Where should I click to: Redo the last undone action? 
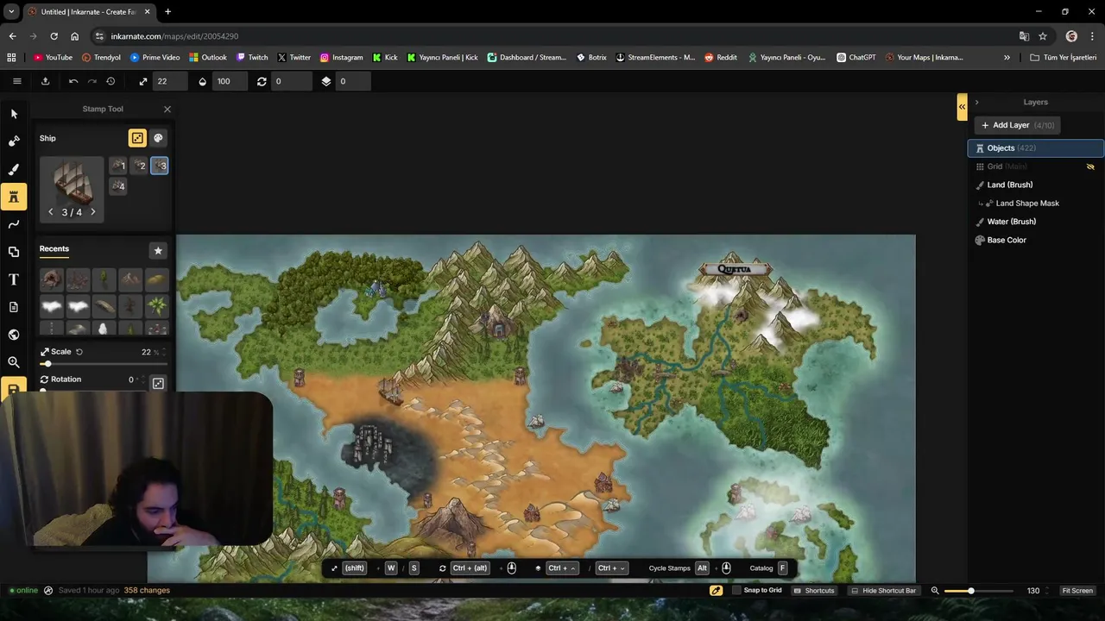click(92, 81)
